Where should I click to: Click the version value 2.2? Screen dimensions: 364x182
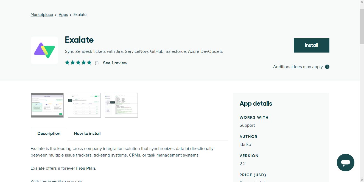tap(243, 164)
